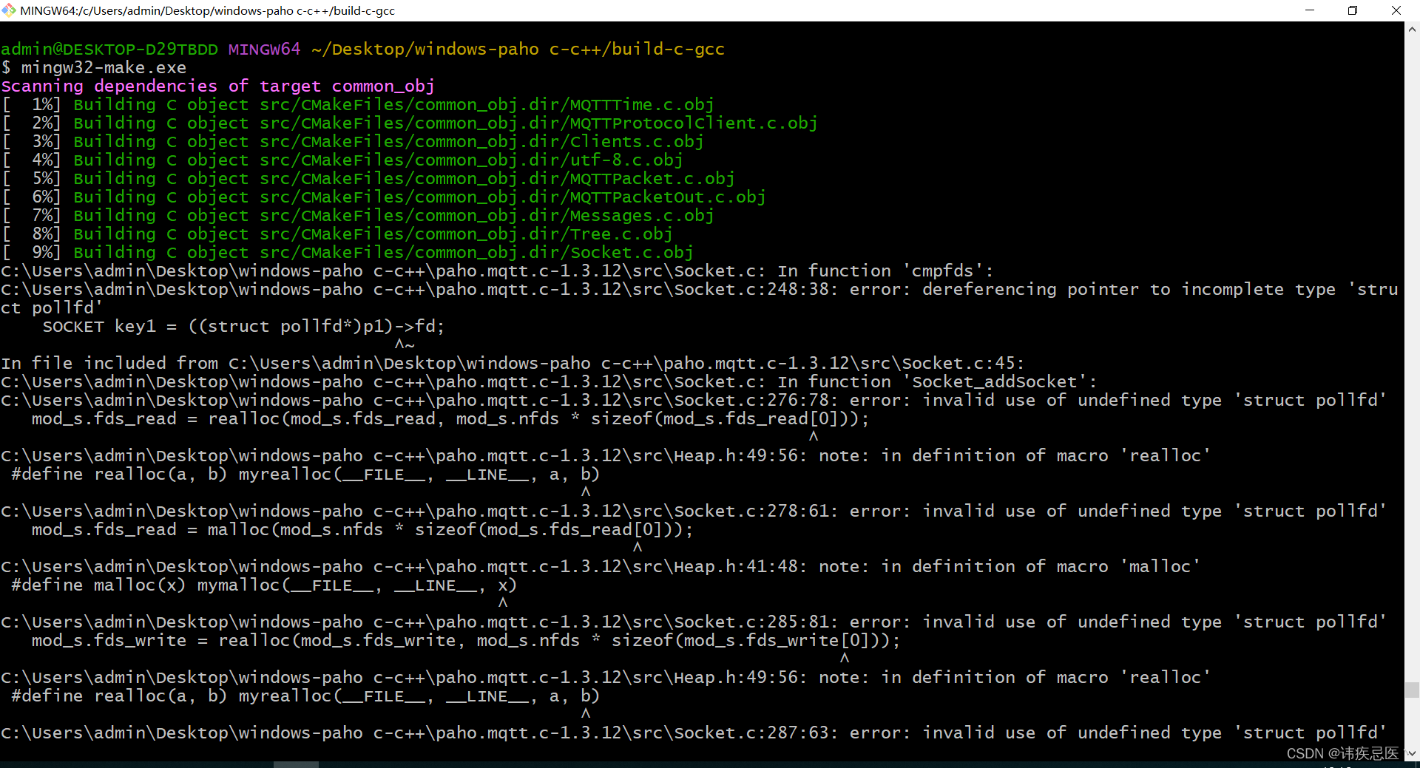Screen dimensions: 1420x768
Task: Click the Clients.c.obj build line
Action: [353, 142]
